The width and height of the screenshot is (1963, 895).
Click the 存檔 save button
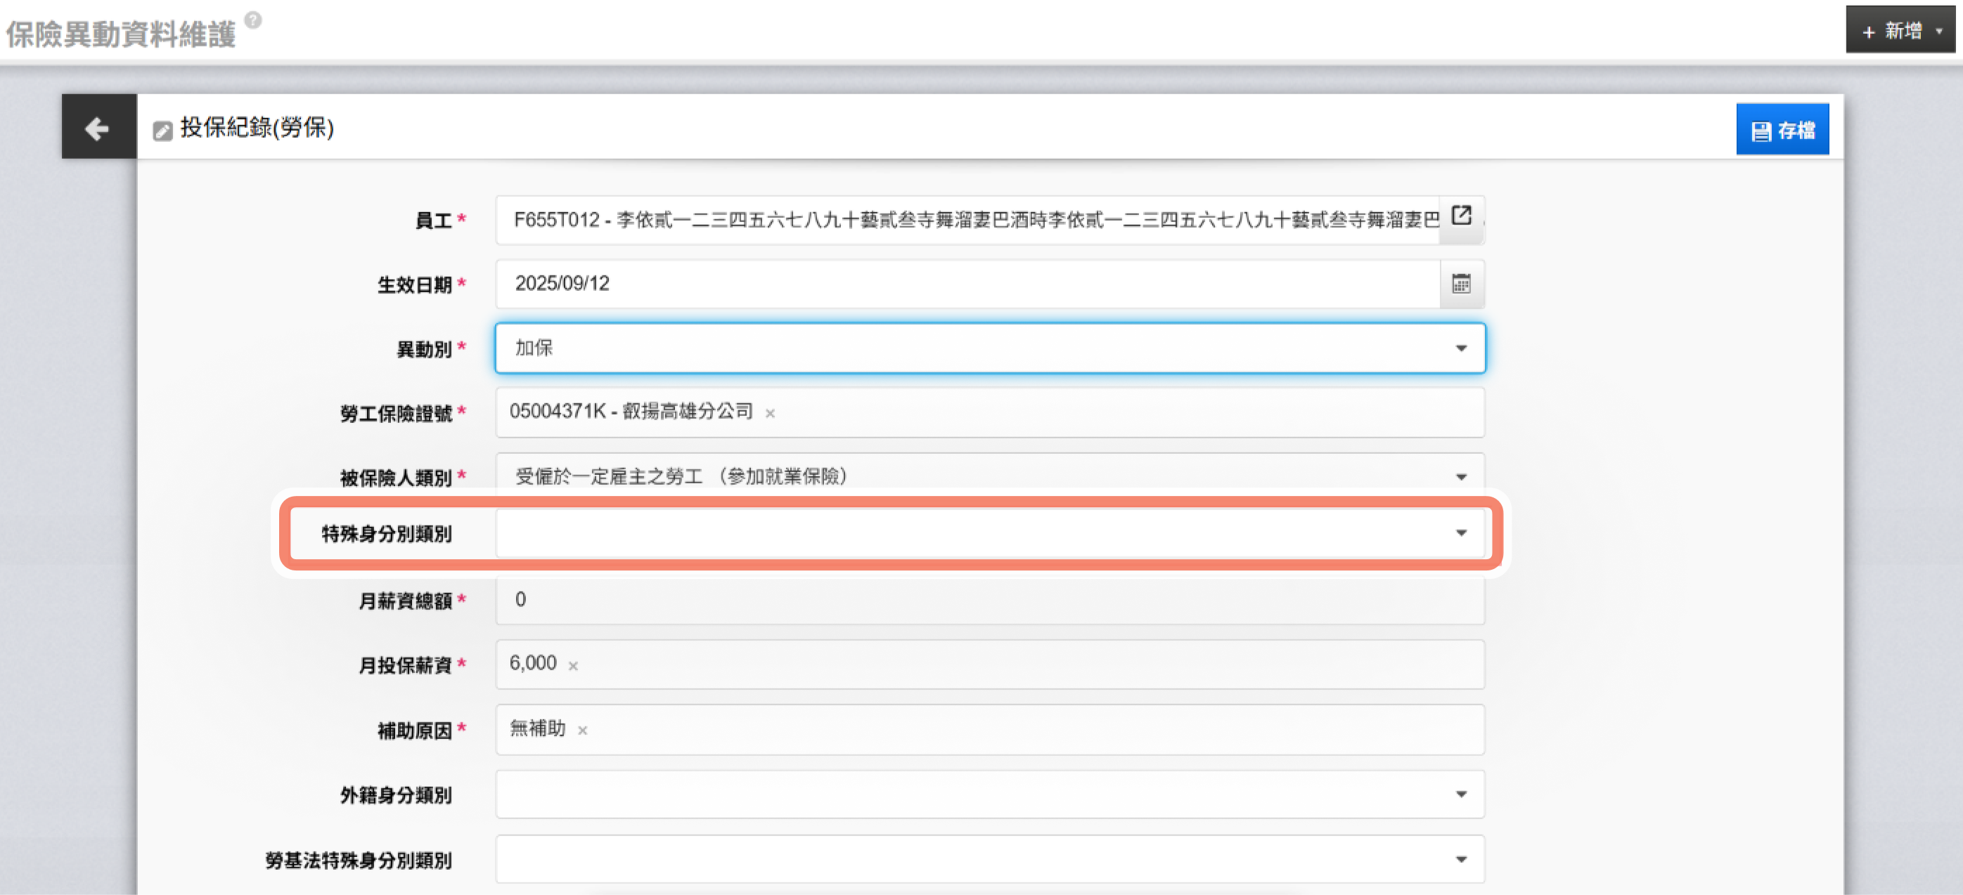pos(1782,130)
